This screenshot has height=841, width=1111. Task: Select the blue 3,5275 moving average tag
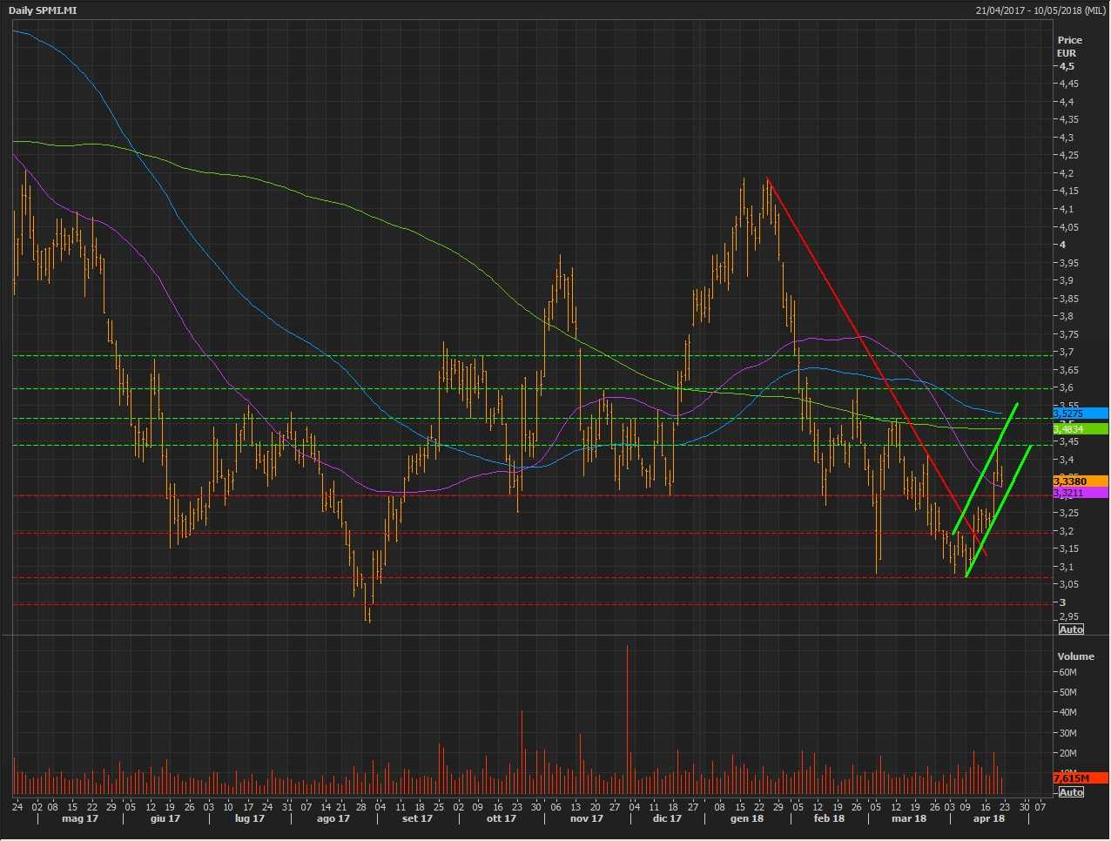pos(1080,414)
